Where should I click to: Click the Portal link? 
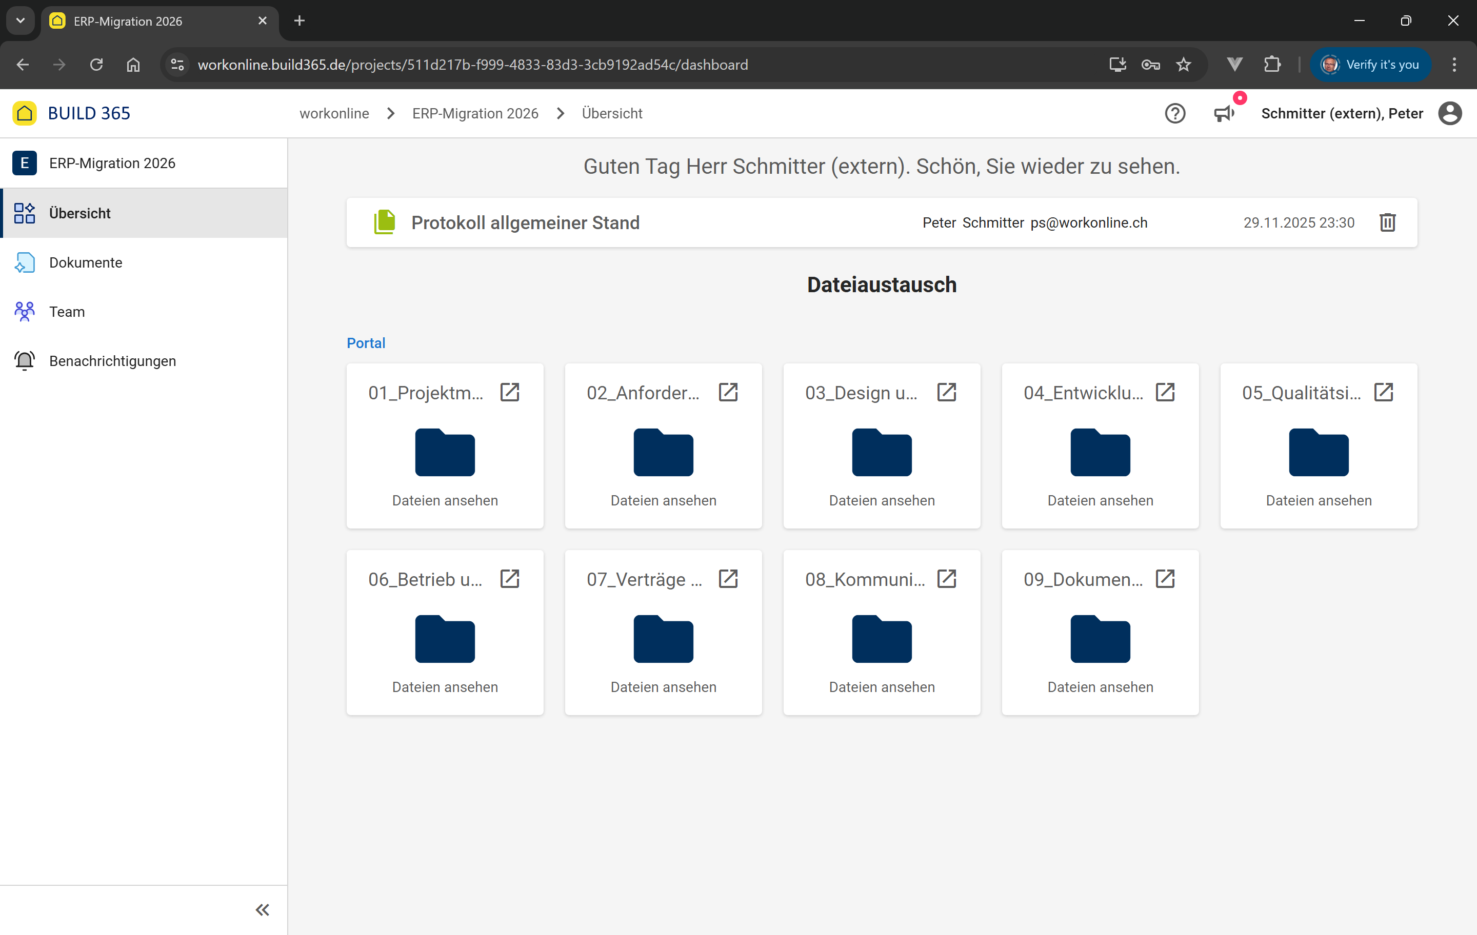[366, 343]
